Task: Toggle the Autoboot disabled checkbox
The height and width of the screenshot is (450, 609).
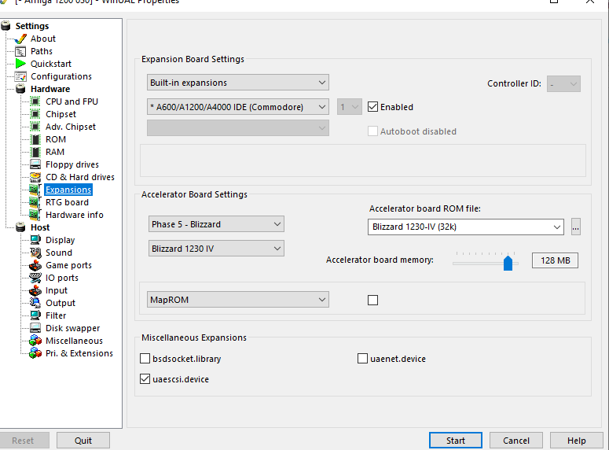Action: [372, 131]
